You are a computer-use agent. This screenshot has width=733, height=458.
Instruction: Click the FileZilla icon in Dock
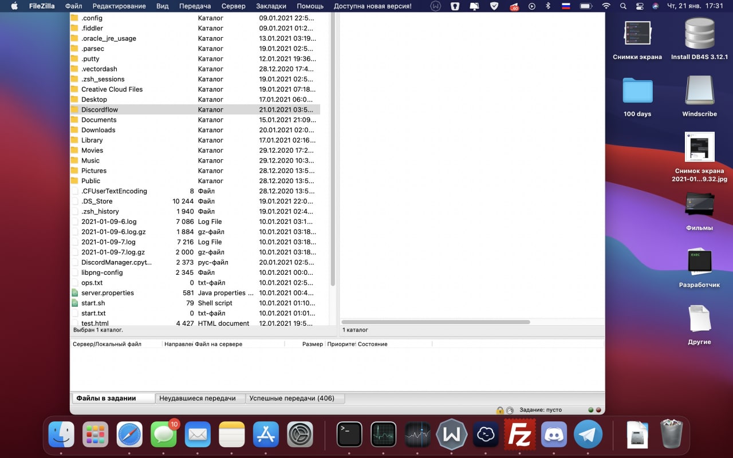tap(520, 435)
